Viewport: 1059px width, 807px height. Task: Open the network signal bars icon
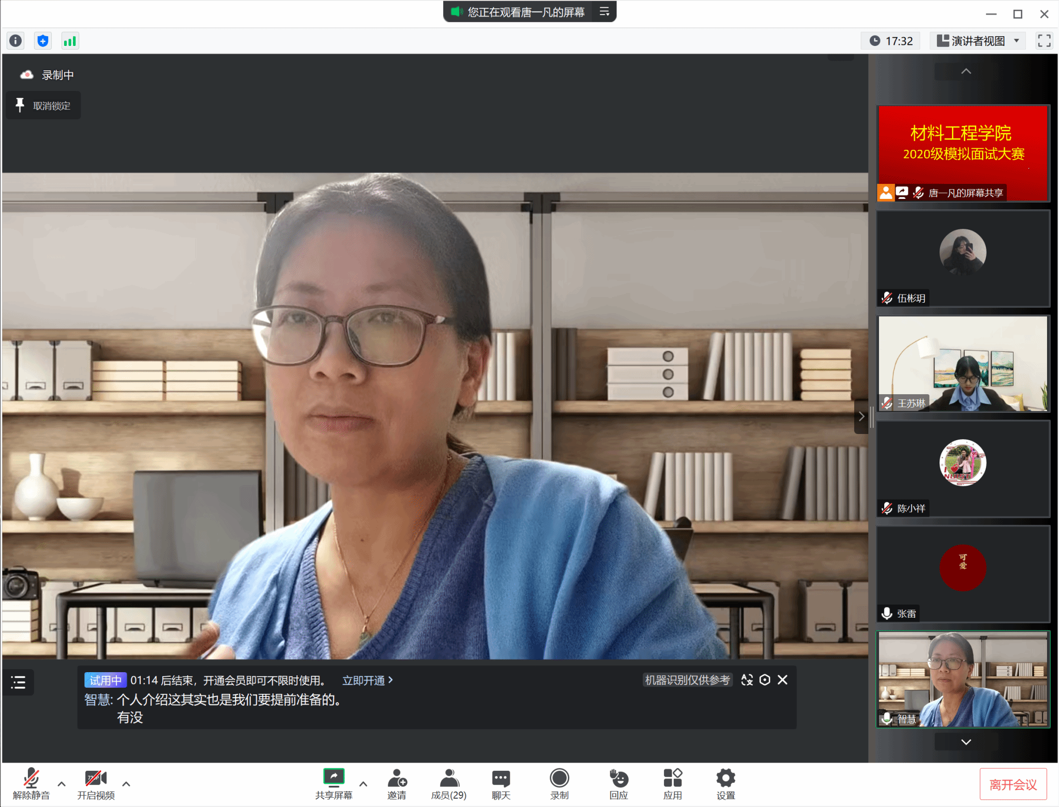click(x=70, y=41)
